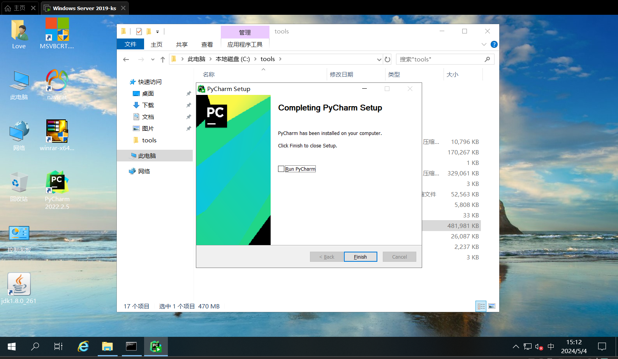Sort by the 名称 column header
The image size is (618, 359).
coord(209,74)
